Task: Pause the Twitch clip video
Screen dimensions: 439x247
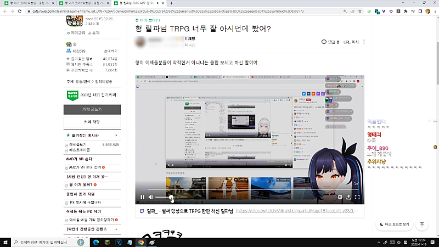Action: coord(142,197)
